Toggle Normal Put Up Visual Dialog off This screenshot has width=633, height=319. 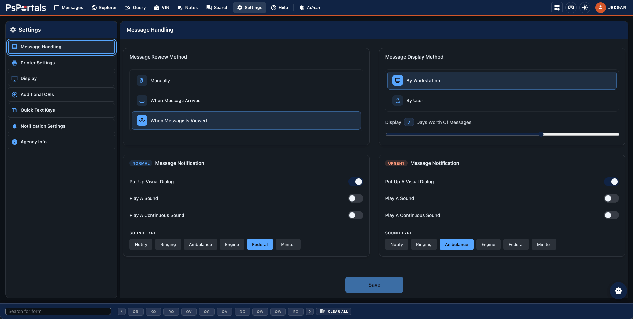click(355, 182)
